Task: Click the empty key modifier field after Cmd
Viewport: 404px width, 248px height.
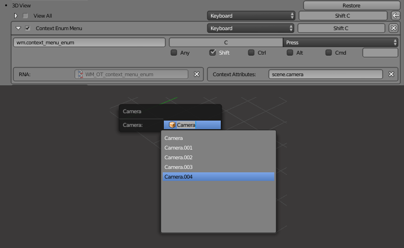Action: (380, 53)
